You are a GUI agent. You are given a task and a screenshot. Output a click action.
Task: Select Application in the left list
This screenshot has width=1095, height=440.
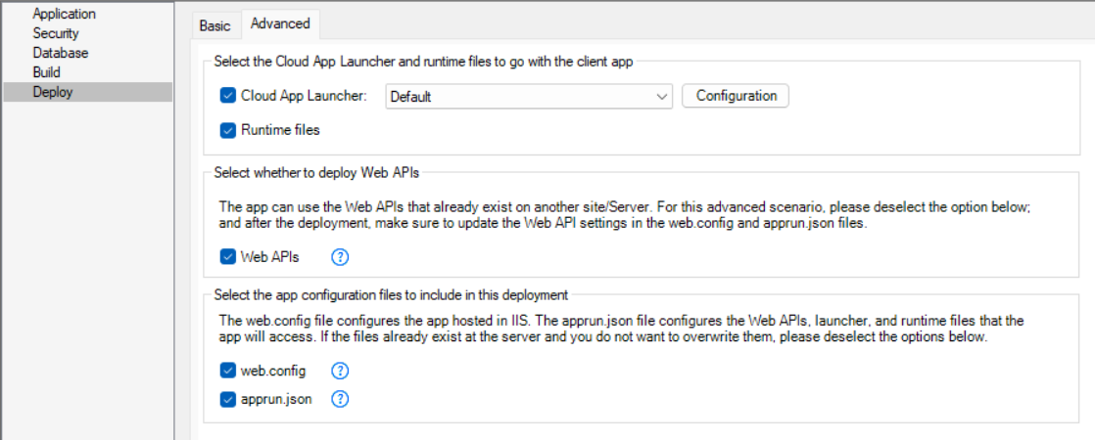(65, 14)
